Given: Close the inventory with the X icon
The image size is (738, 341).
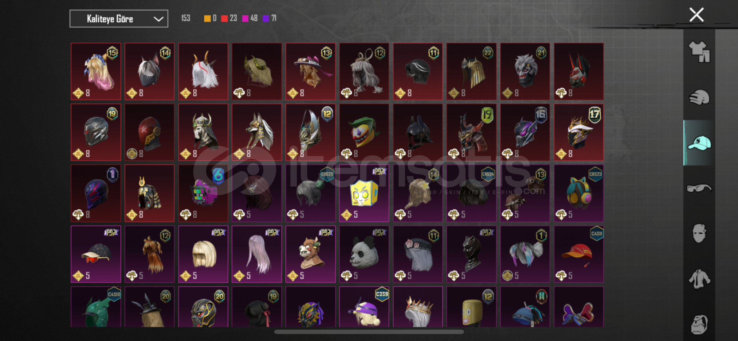Looking at the screenshot, I should pos(696,15).
